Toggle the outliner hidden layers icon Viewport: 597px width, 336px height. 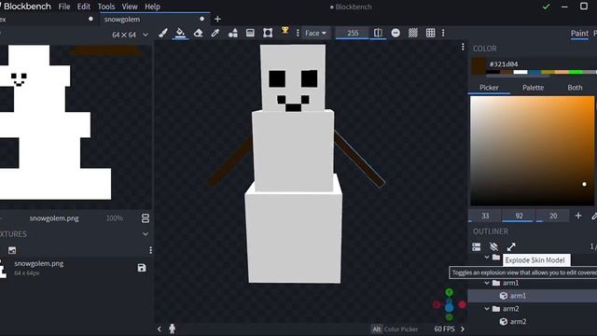[493, 246]
